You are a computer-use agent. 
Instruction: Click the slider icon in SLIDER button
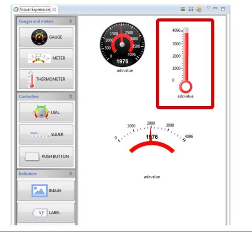[x=39, y=134]
